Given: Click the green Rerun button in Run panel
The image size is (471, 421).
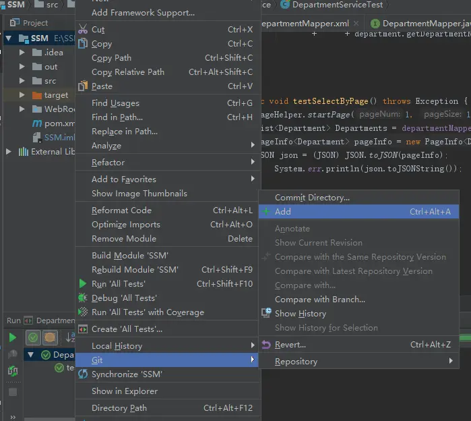Looking at the screenshot, I should pyautogui.click(x=13, y=337).
